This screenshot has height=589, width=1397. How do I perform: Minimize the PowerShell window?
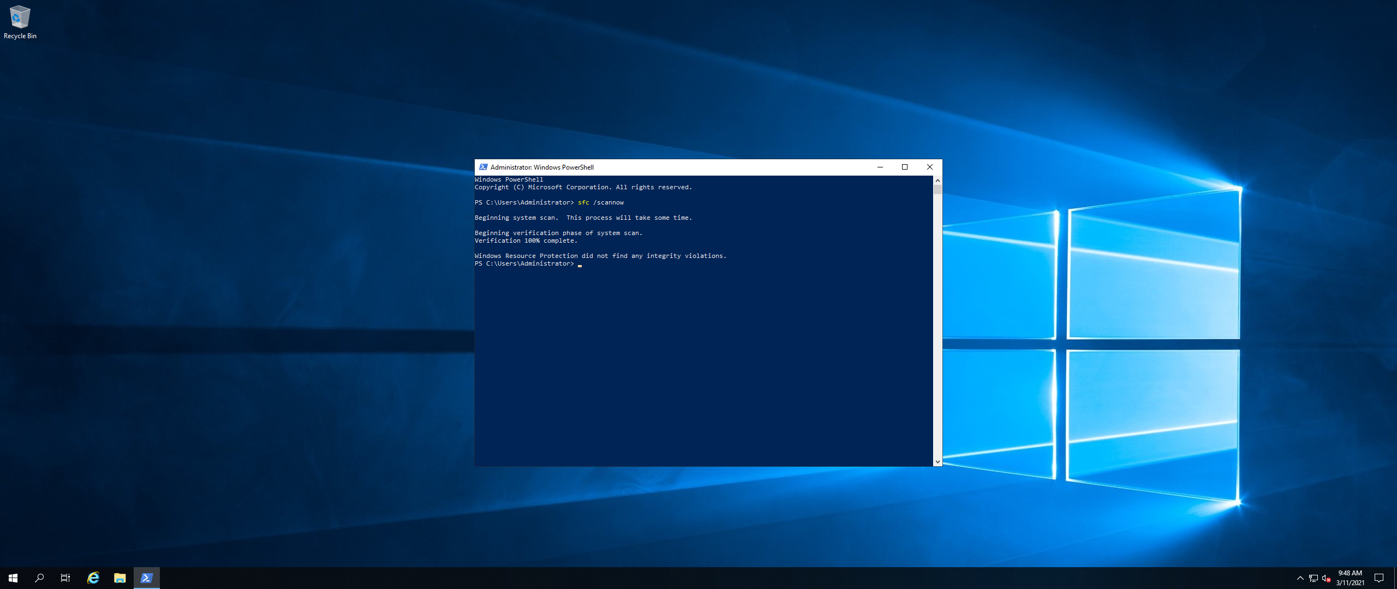(x=880, y=167)
